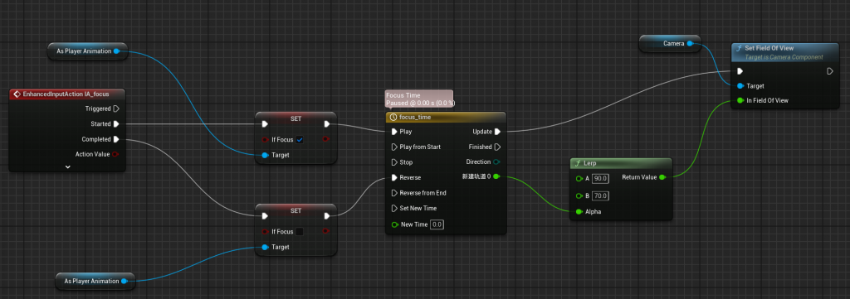The width and height of the screenshot is (850, 299).
Task: Click the Lerp A input pin
Action: 579,178
